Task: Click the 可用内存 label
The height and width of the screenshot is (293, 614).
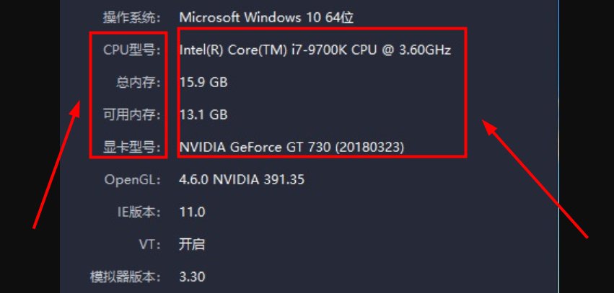Action: click(131, 114)
